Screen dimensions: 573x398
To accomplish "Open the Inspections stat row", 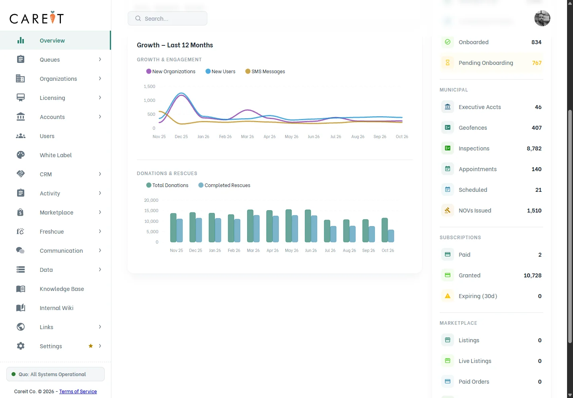I will click(x=491, y=148).
